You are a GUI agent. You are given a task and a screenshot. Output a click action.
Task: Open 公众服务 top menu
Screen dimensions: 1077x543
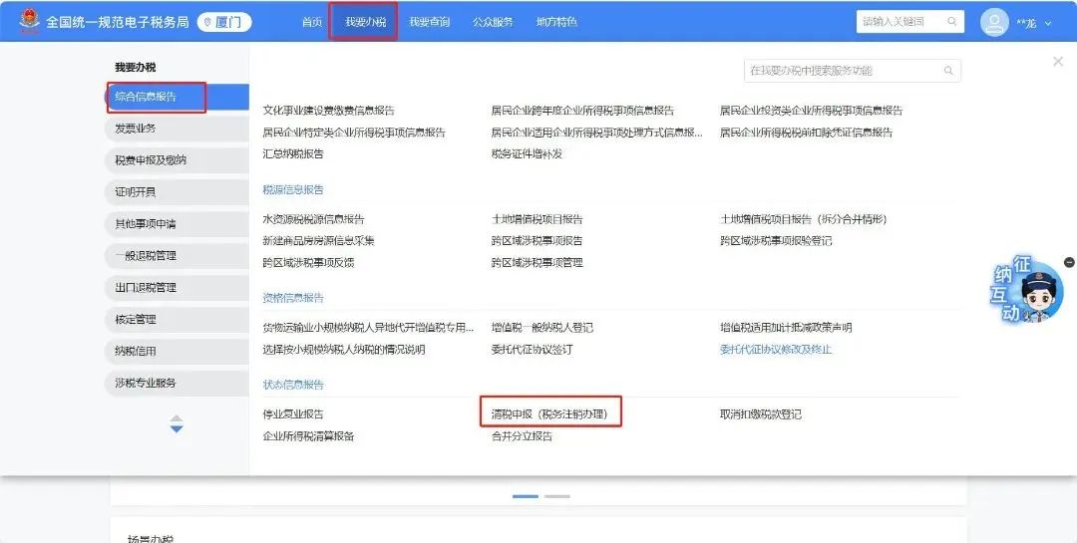494,22
